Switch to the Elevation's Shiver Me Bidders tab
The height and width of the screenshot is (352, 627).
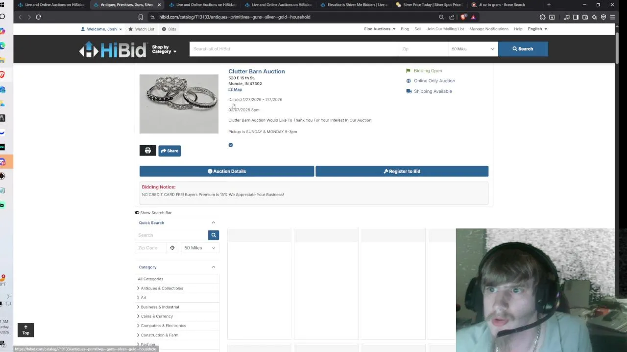354,5
